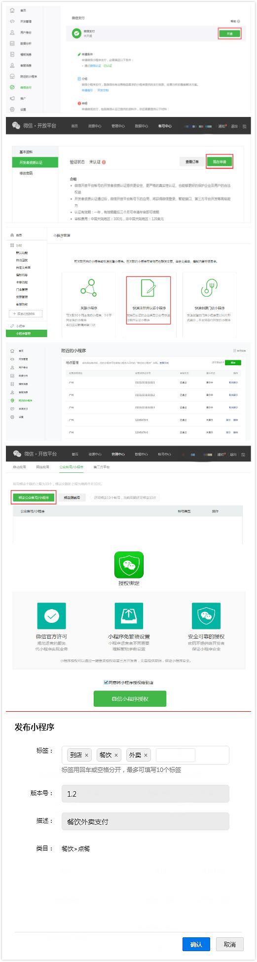Click the 查看订单 button
The height and width of the screenshot is (962, 257).
(192, 161)
